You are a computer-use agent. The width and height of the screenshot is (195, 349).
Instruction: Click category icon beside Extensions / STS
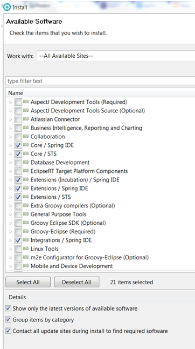26,197
